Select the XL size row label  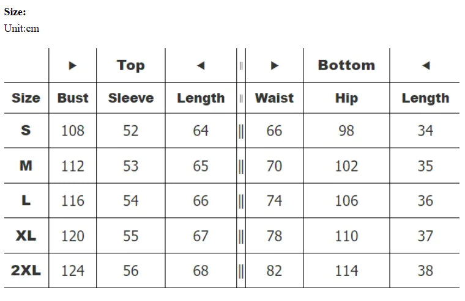click(x=26, y=236)
